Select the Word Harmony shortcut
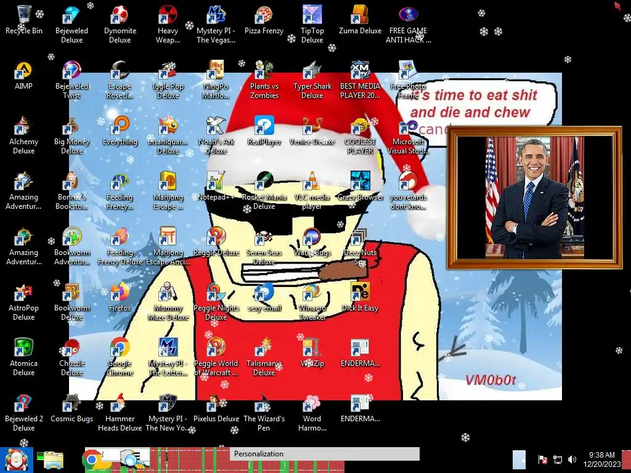 coord(312,413)
